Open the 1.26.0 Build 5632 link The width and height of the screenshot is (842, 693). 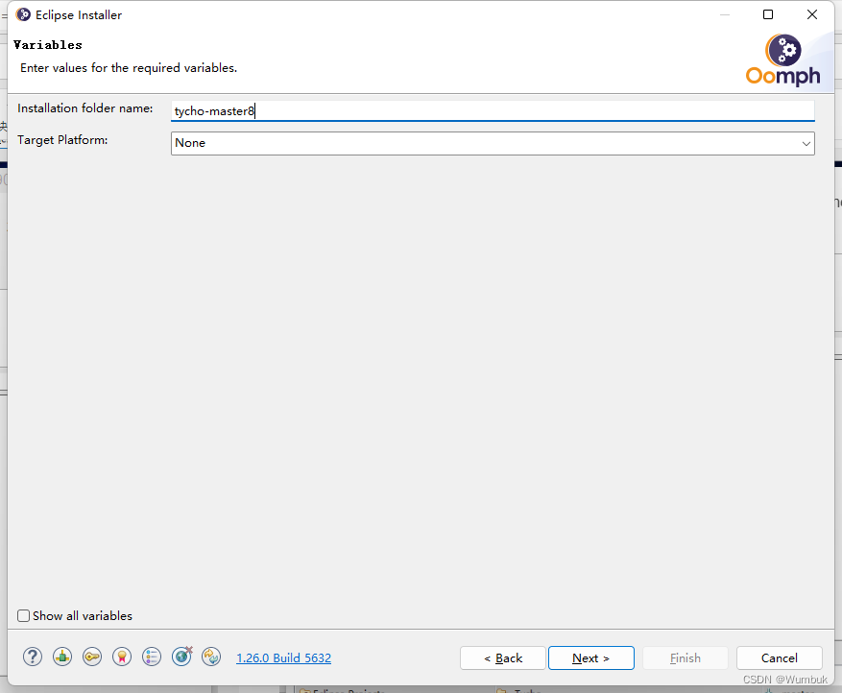[283, 658]
